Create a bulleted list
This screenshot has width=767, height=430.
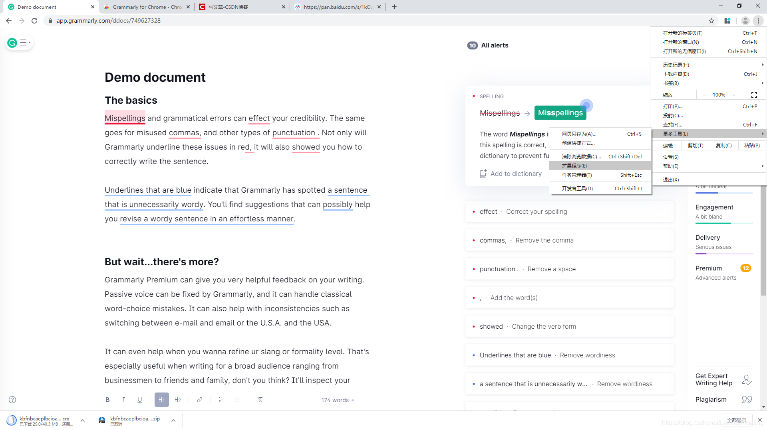(x=238, y=400)
